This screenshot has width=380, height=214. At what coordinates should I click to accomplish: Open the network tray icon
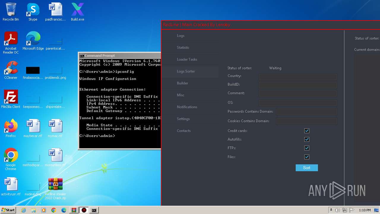click(345, 210)
